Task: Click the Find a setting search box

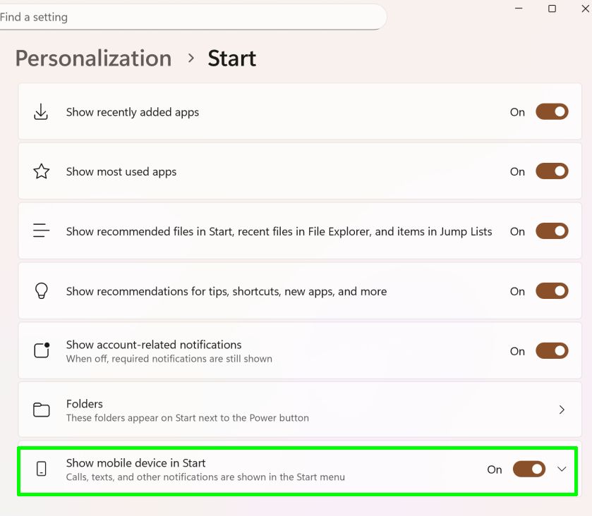Action: click(191, 17)
